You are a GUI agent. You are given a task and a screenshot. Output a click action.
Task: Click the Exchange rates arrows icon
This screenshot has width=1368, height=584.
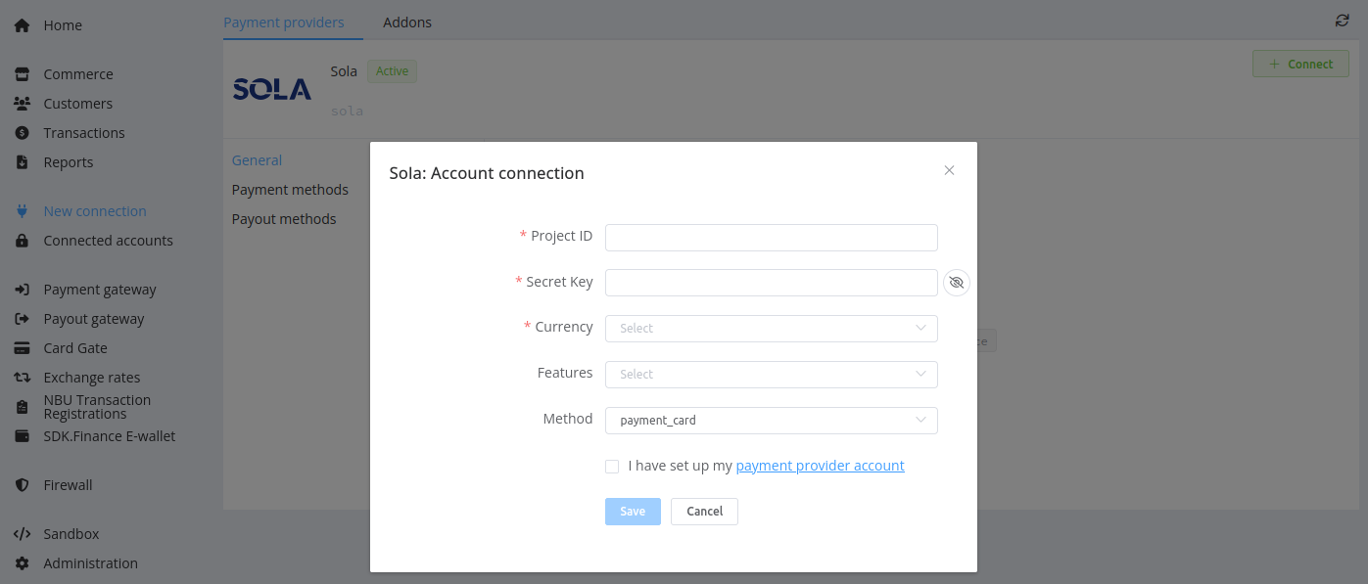(22, 378)
